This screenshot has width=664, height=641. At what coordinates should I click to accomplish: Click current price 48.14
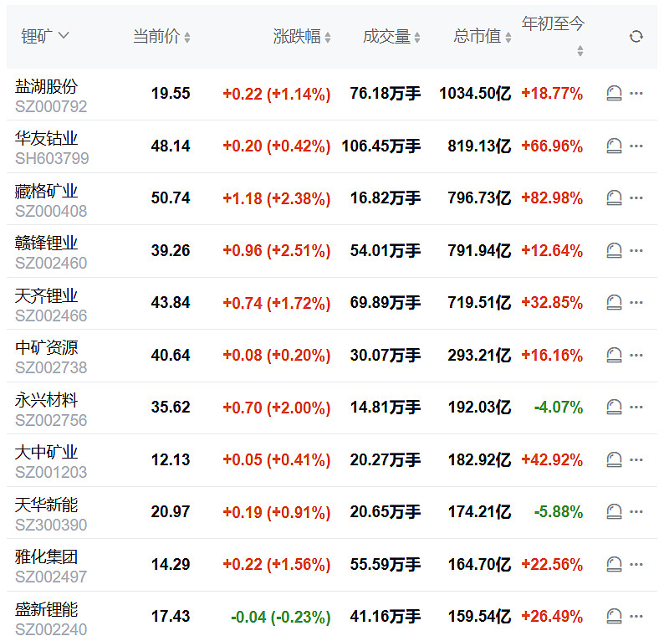tap(171, 146)
